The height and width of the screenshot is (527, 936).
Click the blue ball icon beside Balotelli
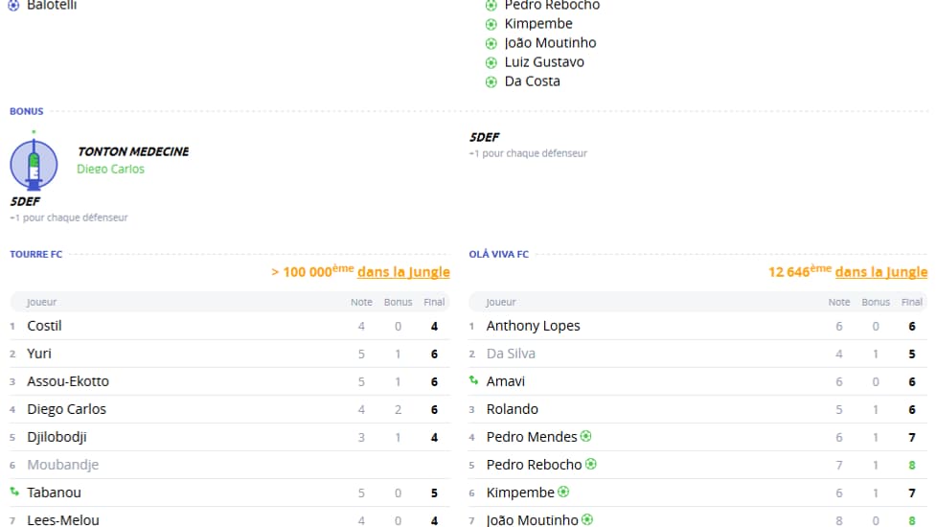tap(13, 6)
